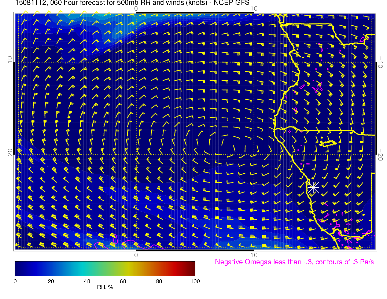Click the yellow lake outline near 20°S inland

point(329,143)
